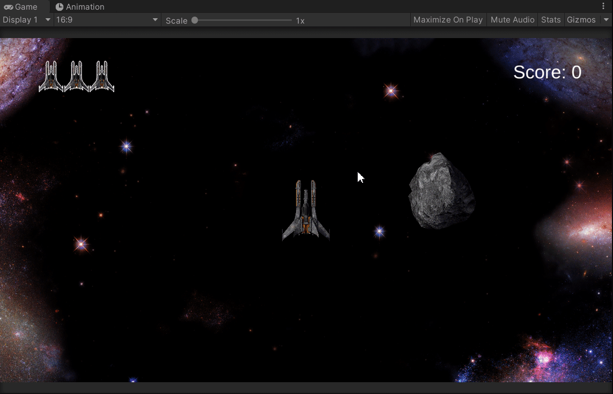Click the Score: 0 text display
The width and height of the screenshot is (613, 394).
[548, 72]
